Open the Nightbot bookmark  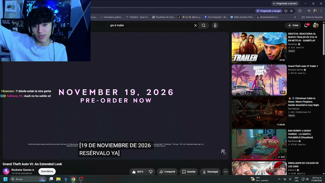[137, 17]
